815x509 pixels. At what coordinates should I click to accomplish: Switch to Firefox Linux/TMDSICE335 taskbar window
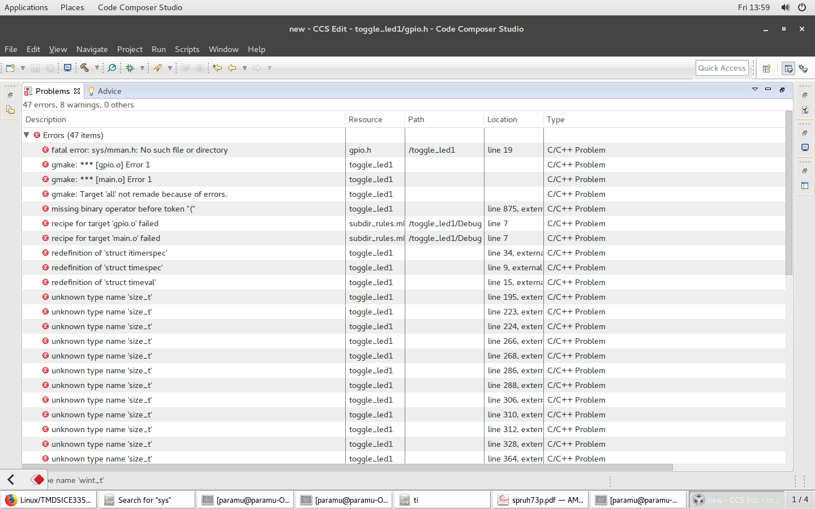click(49, 500)
